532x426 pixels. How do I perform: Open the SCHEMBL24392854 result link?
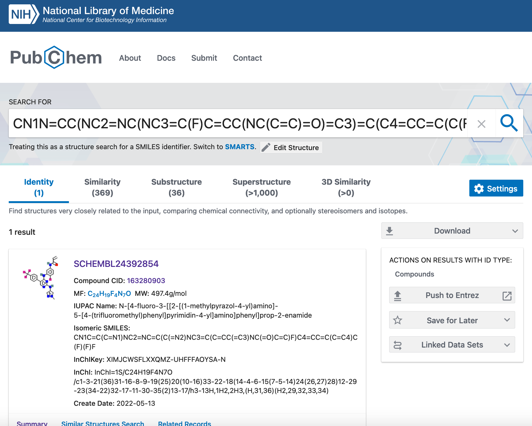[x=116, y=264]
